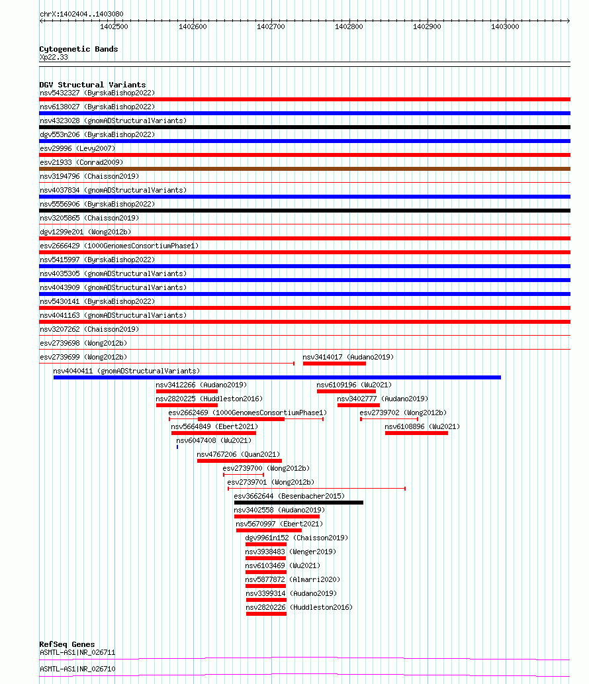The height and width of the screenshot is (684, 589).
Task: Click nsv4041163 (gnomADStructuralVariants) label
Action: (x=113, y=315)
